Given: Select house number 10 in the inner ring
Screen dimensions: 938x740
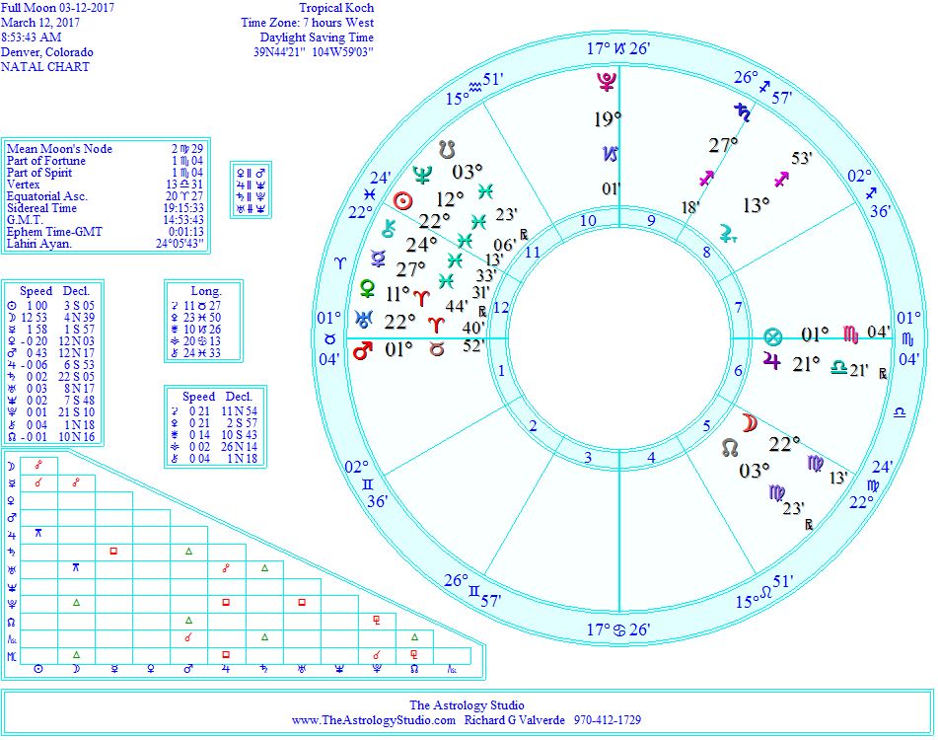Looking at the screenshot, I should pos(588,221).
